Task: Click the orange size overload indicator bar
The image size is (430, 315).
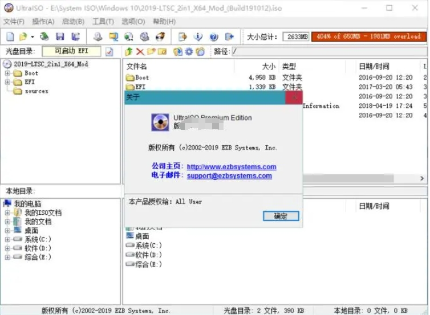Action: [368, 36]
